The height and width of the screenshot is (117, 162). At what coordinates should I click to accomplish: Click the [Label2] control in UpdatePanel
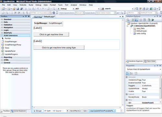click(38, 41)
